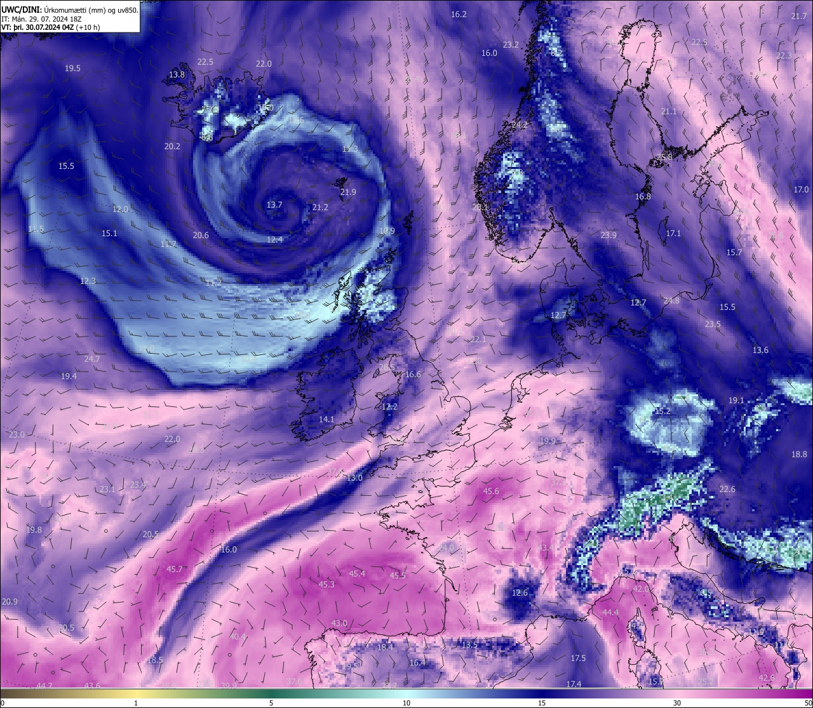Screen dimensions: 813x708
Task: Click the 13.6 value label
Action: 760,350
